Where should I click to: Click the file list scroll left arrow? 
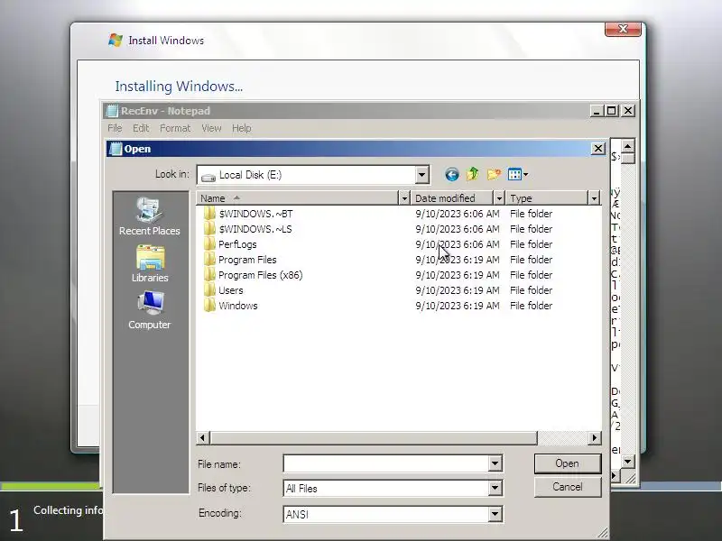point(203,438)
